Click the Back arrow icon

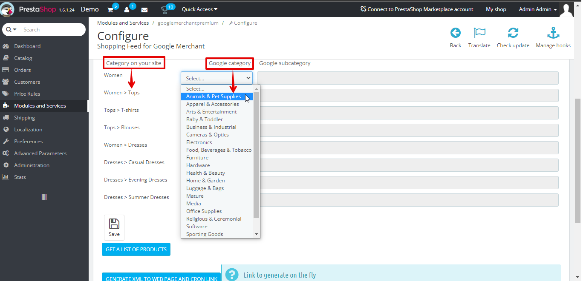(456, 33)
